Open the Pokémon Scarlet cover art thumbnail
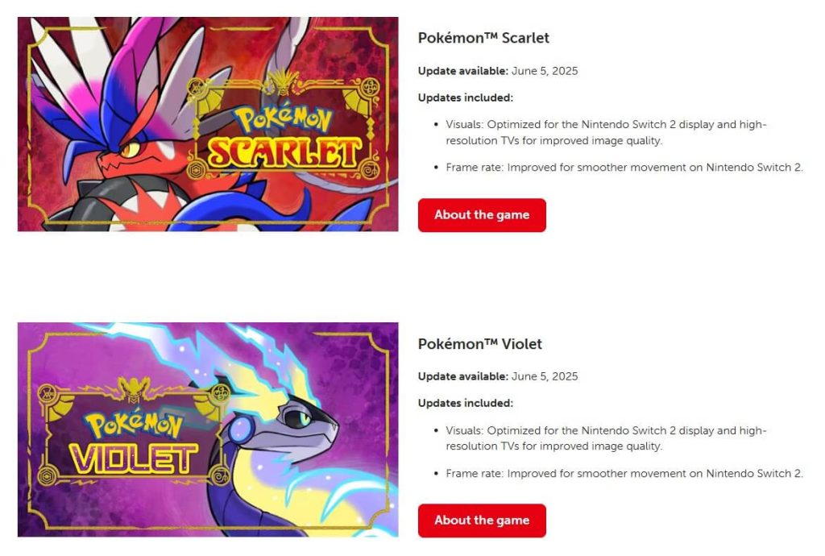The image size is (825, 556). point(208,124)
